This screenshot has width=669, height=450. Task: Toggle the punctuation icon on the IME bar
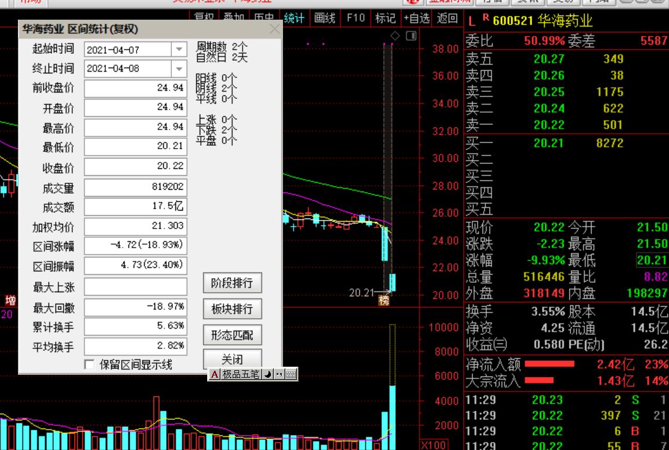pos(278,374)
